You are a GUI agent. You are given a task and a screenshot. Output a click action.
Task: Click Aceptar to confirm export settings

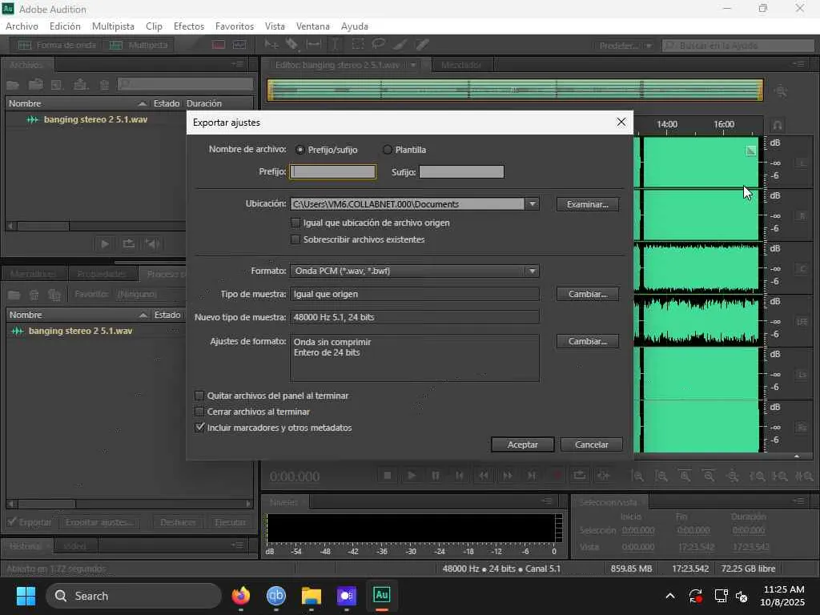pos(522,444)
